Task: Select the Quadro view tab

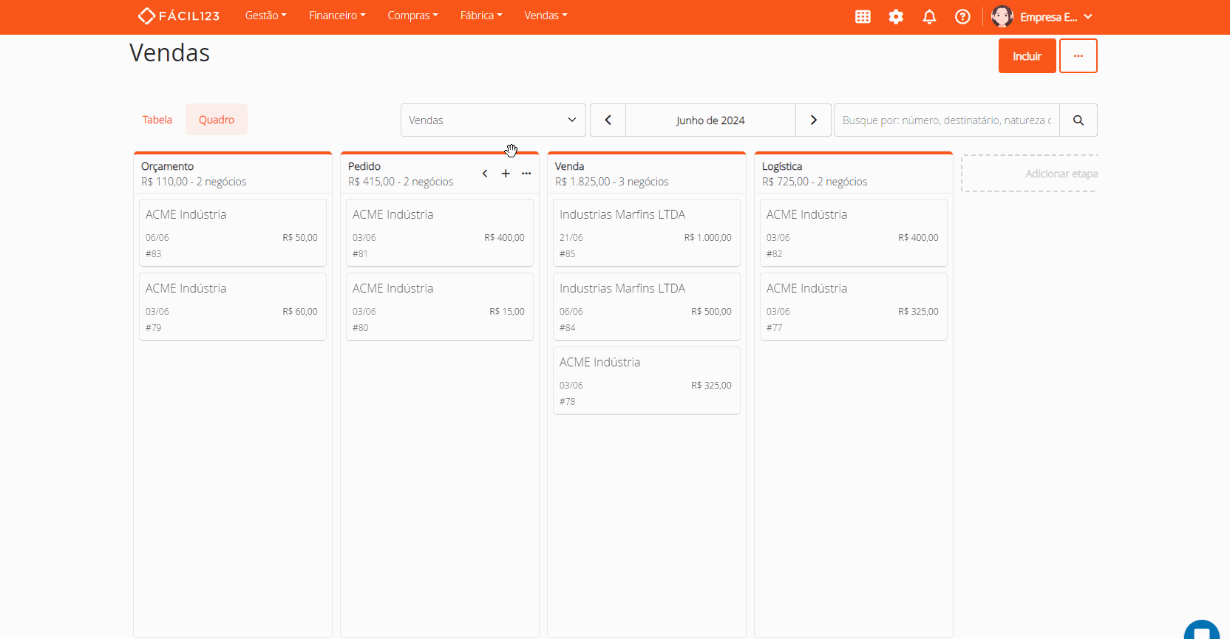Action: pyautogui.click(x=216, y=120)
